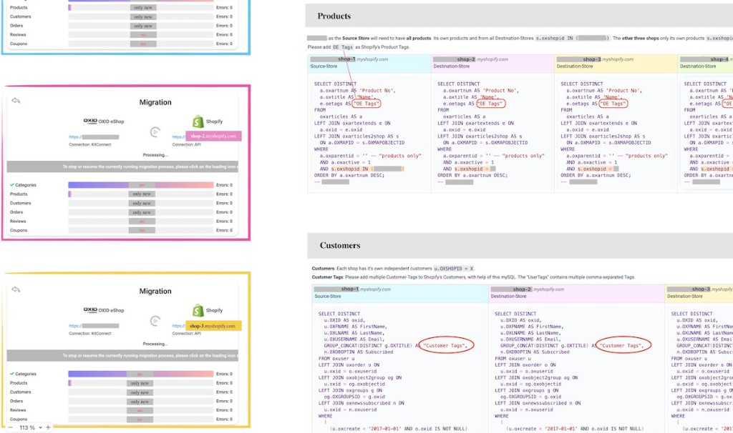This screenshot has width=733, height=433.
Task: Zoom out with the minus button
Action: pyautogui.click(x=10, y=427)
